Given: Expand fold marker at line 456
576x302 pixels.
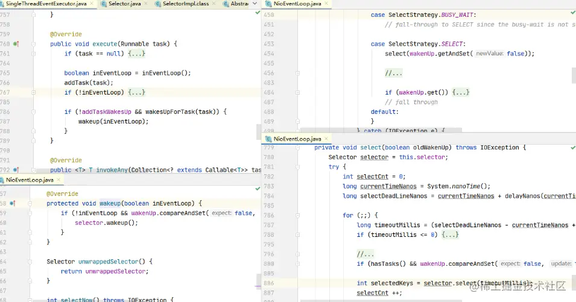Looking at the screenshot, I should (297, 73).
